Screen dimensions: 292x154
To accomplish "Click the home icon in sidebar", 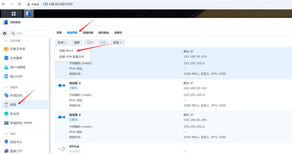I will [x=5, y=33].
